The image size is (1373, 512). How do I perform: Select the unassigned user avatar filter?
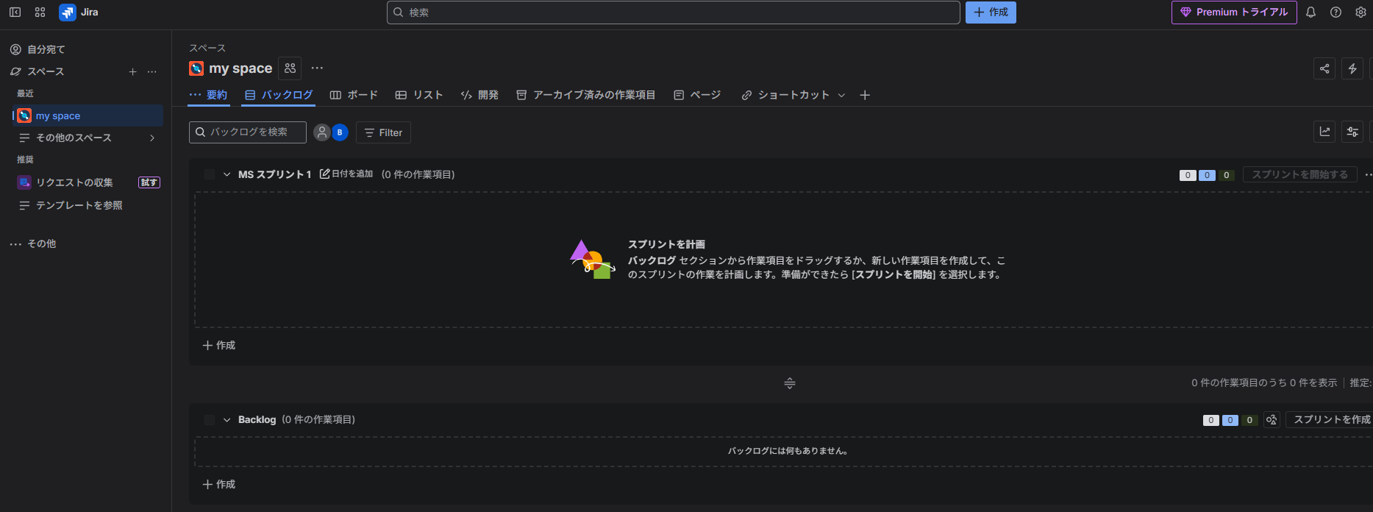(x=321, y=132)
